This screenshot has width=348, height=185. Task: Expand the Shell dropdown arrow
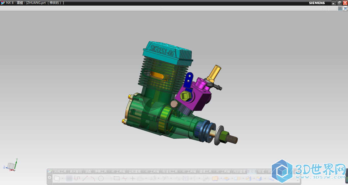254,178
